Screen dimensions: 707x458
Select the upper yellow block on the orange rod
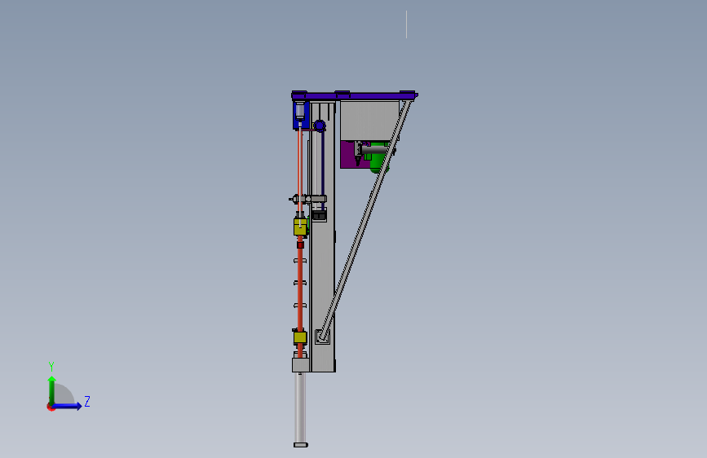tap(301, 227)
